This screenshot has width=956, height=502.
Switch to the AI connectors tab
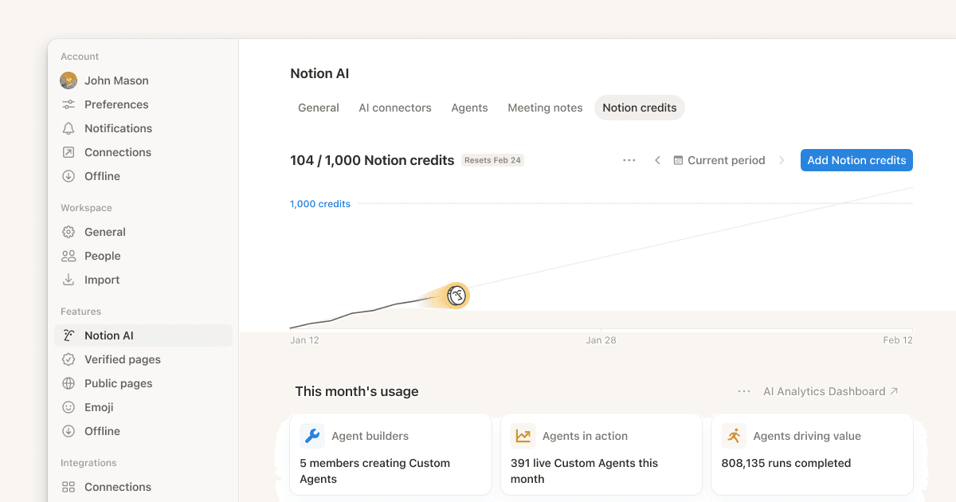395,108
